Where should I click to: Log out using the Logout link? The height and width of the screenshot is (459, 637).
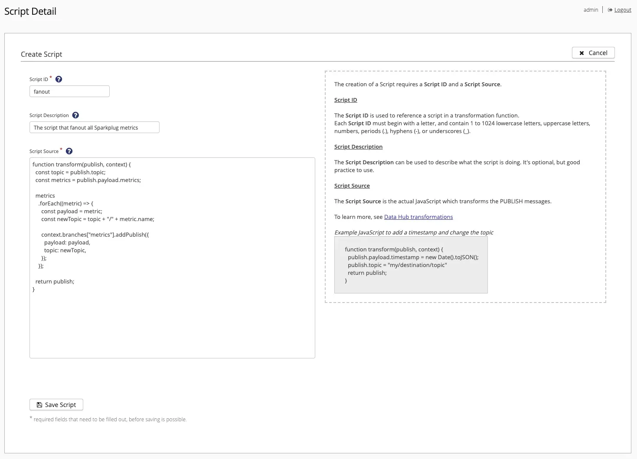[x=622, y=10]
